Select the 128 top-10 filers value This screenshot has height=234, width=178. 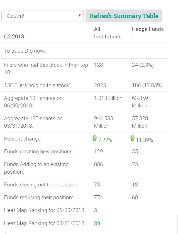98,65
